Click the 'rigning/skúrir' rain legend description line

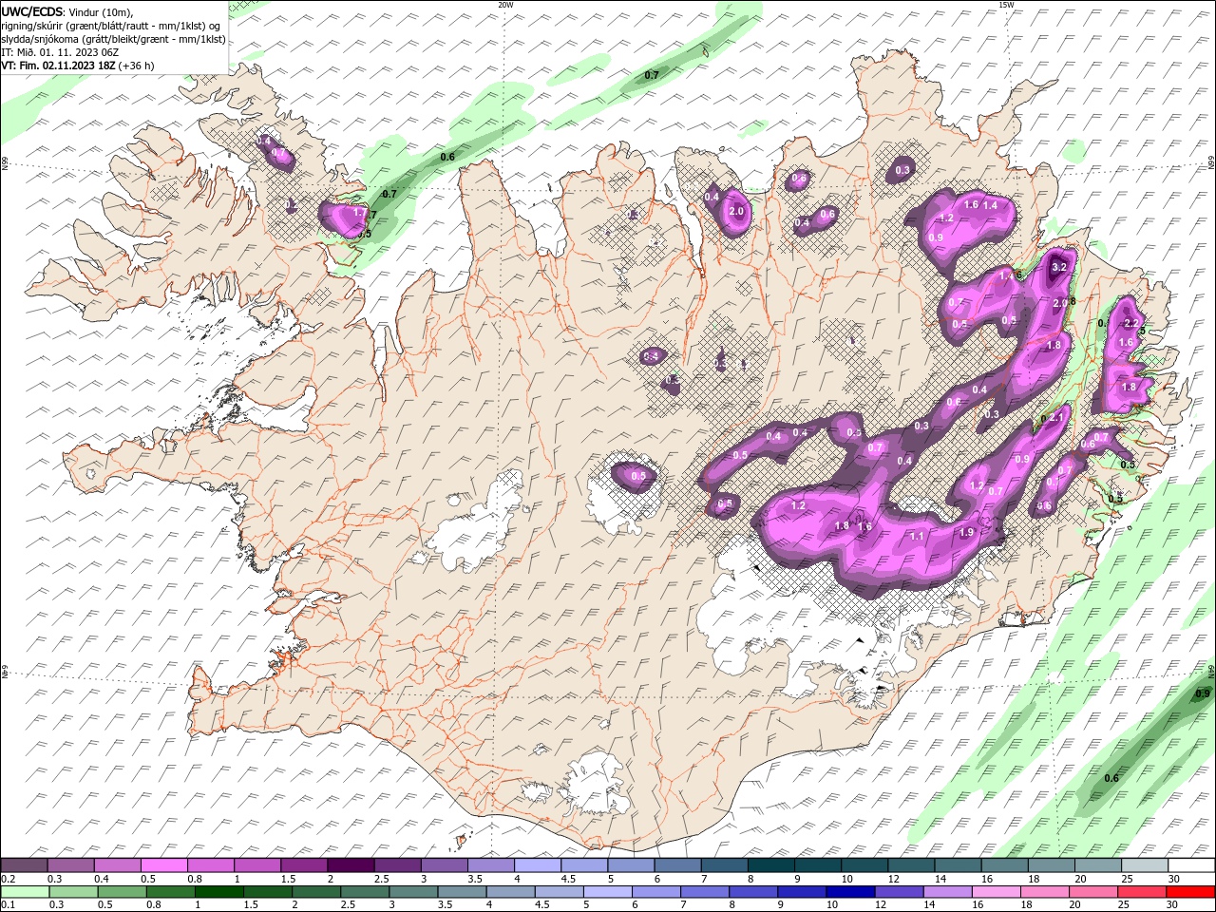pos(111,26)
